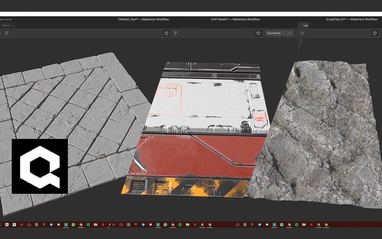Click the 3D cube icon in SciFi Panels window

(x=258, y=33)
